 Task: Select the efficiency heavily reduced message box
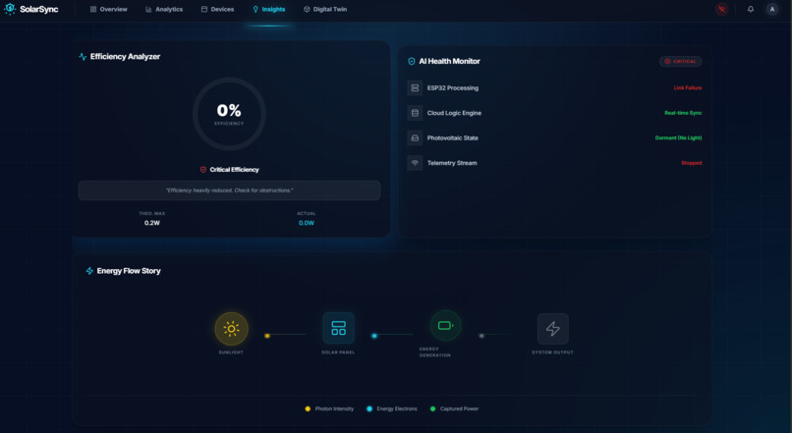coord(229,190)
